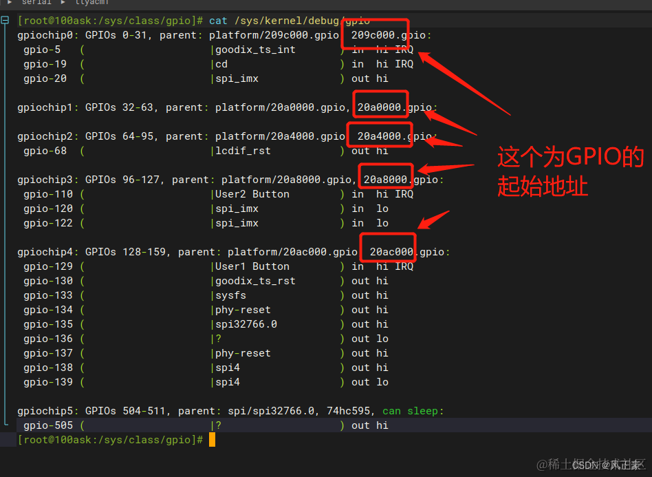Select the 'gpiochip3: GPIOs 96-127' header line
Image resolution: width=652 pixels, height=477 pixels.
point(231,180)
